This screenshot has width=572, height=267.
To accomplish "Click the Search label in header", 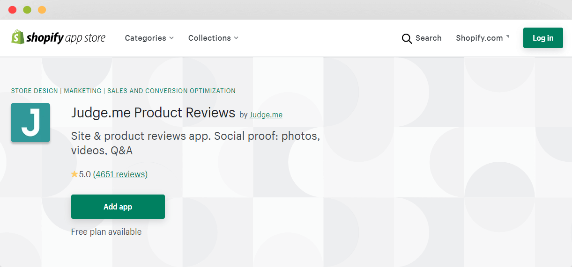I will pyautogui.click(x=429, y=38).
